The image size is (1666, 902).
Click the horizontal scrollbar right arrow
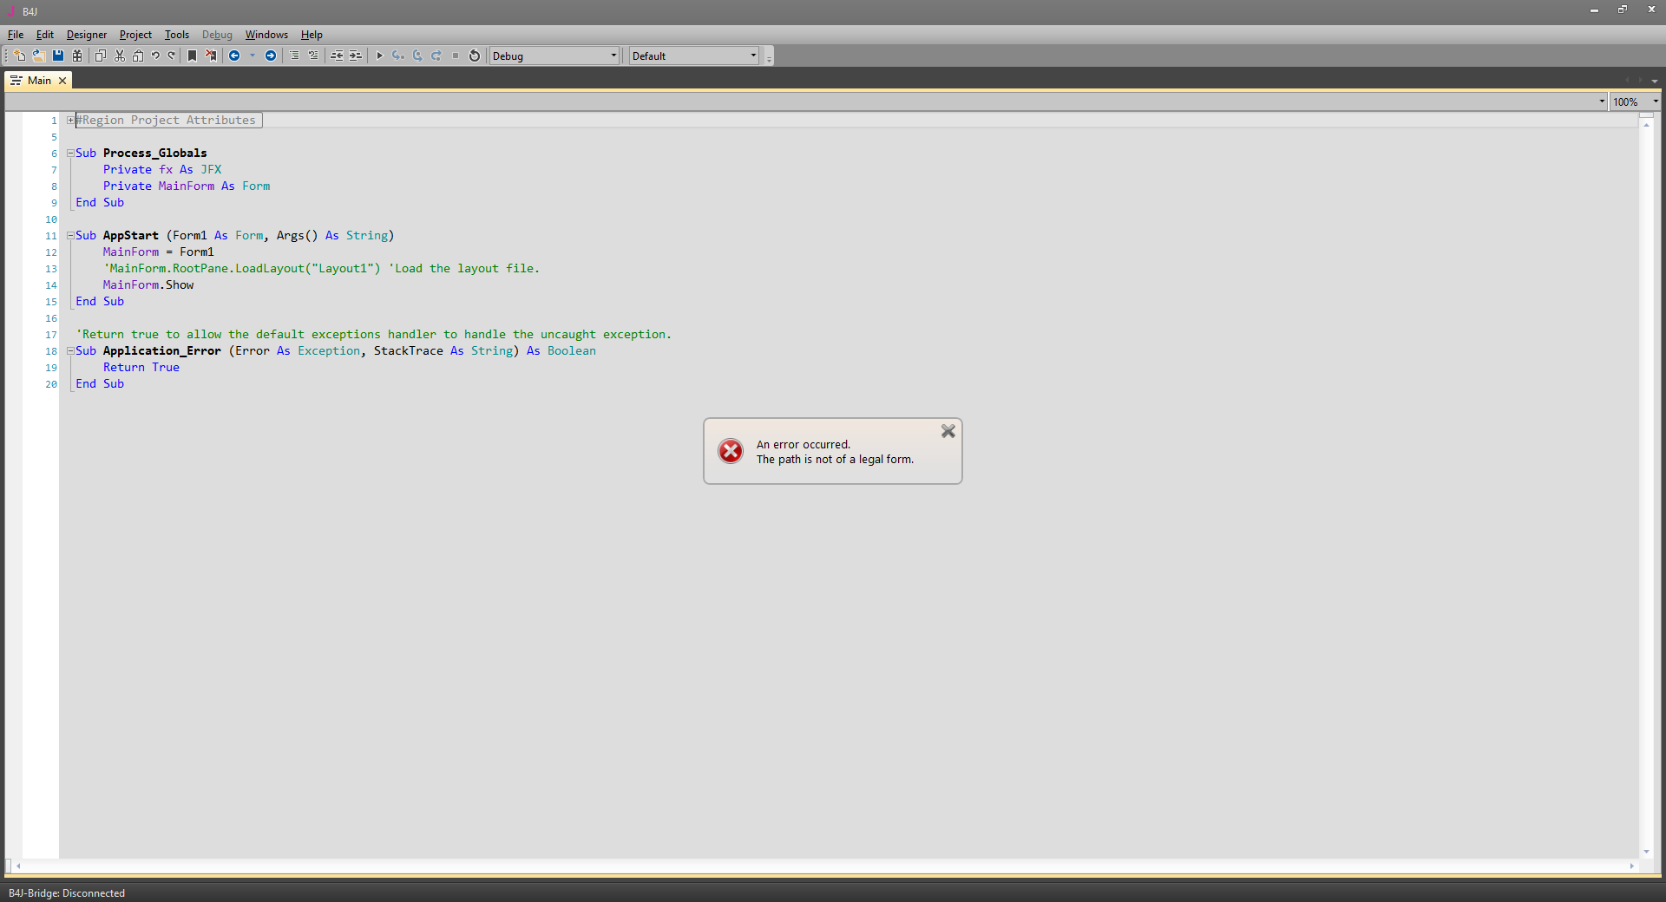click(x=1632, y=866)
